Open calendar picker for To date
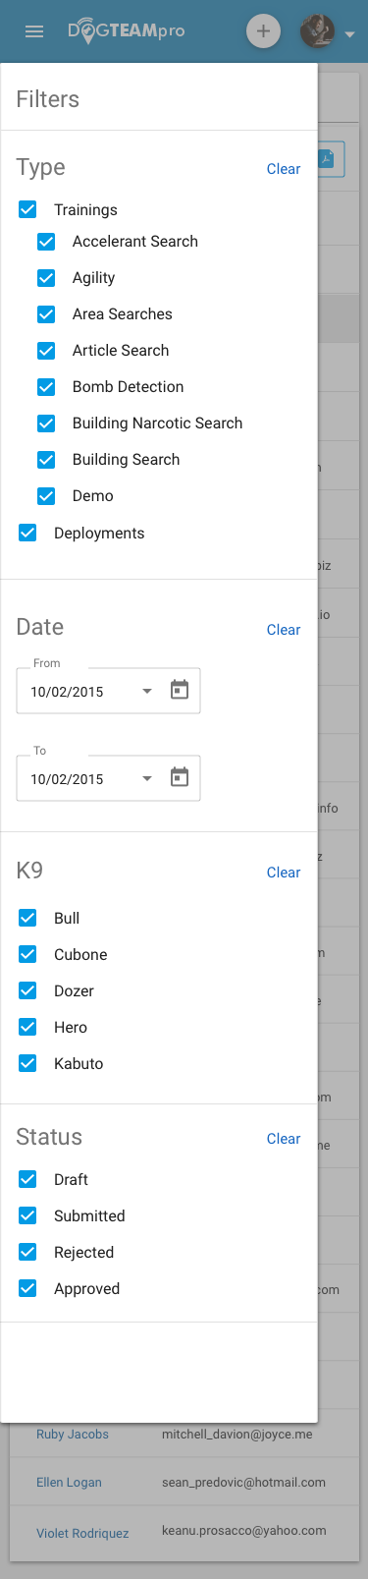Screen dimensions: 368x1579 [180, 777]
